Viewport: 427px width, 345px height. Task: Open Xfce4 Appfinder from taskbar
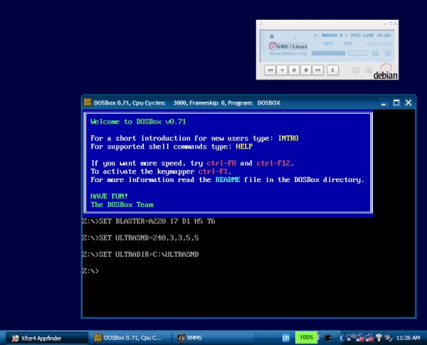[x=47, y=338]
